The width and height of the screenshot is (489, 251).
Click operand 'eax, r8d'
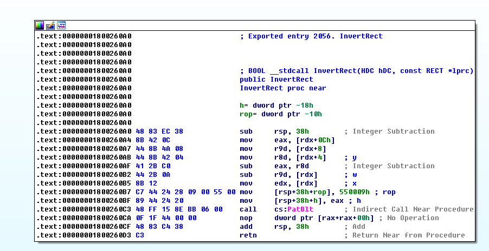(291, 166)
